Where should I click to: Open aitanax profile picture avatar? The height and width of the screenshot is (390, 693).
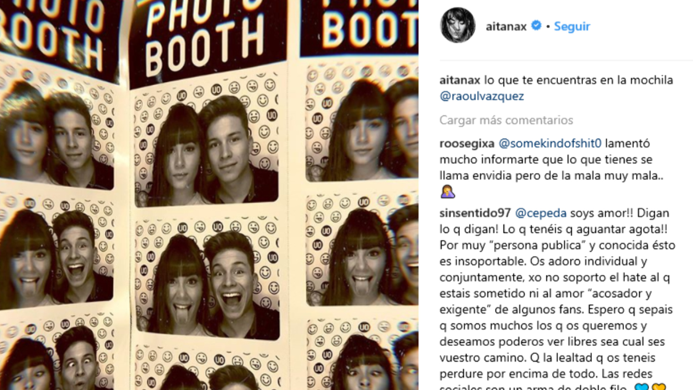pos(458,25)
